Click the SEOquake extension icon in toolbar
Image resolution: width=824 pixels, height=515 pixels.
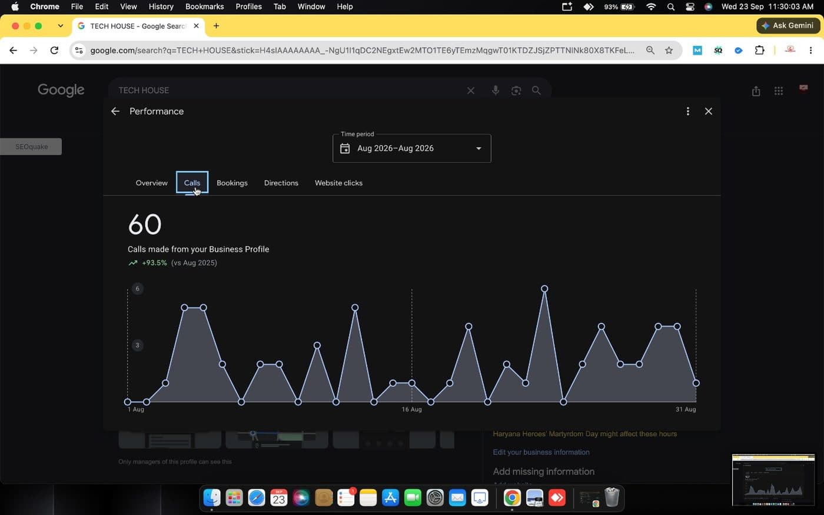coord(718,51)
